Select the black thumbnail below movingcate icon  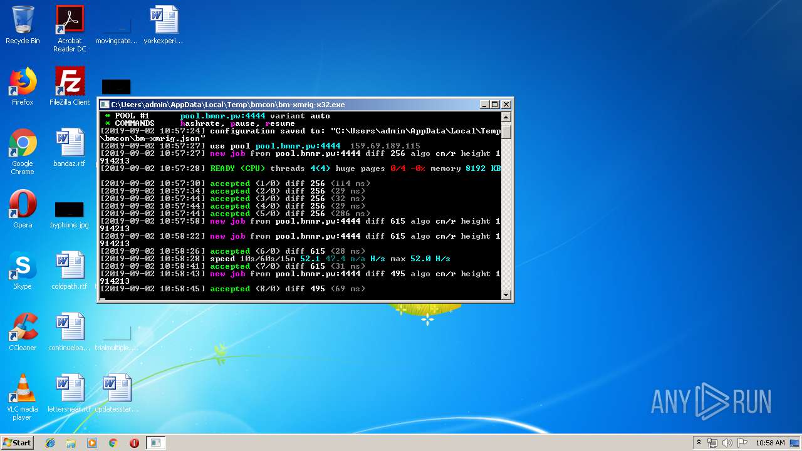coord(117,86)
